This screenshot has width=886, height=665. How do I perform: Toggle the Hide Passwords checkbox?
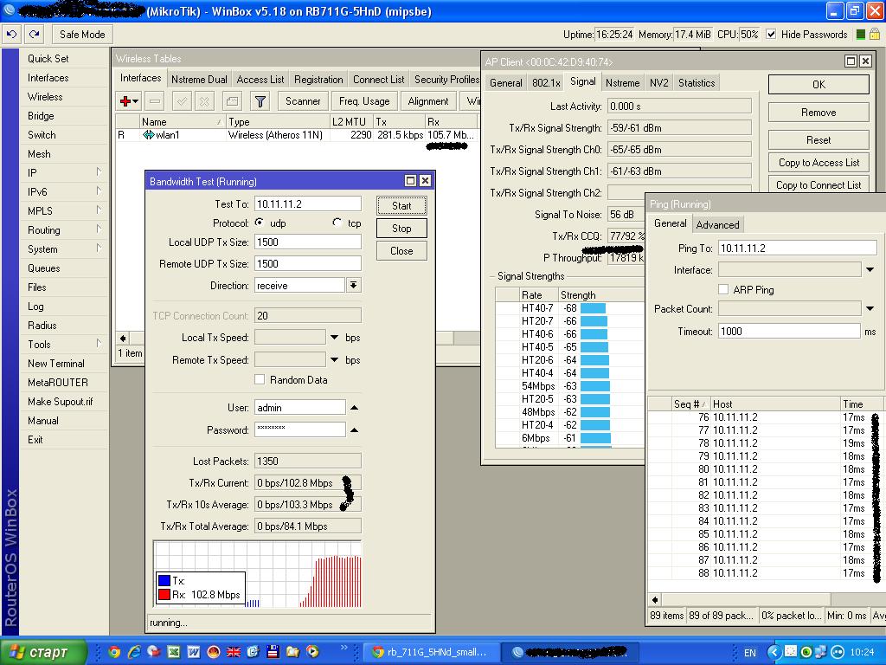(770, 35)
